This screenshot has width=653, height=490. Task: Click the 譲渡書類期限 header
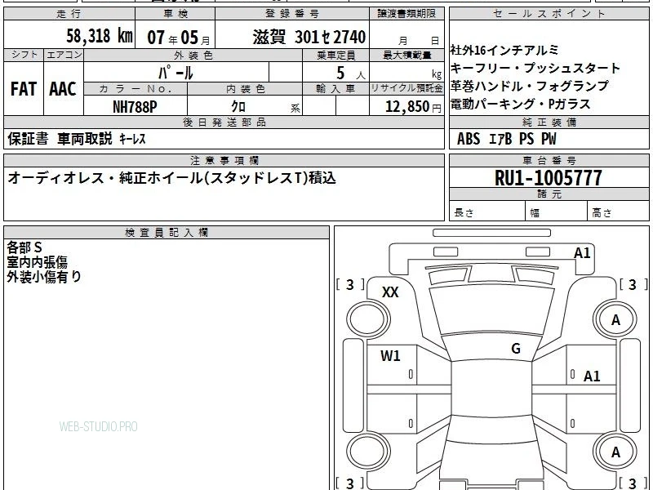406,14
